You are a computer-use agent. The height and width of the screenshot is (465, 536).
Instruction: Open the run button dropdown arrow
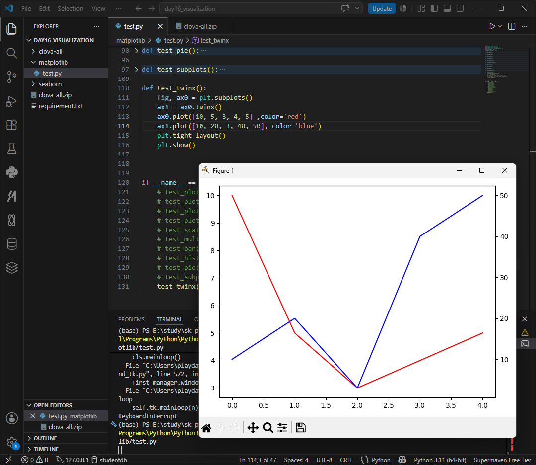point(500,26)
